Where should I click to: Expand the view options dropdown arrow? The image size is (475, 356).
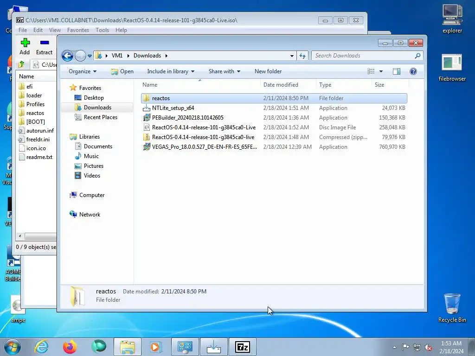[x=381, y=71]
